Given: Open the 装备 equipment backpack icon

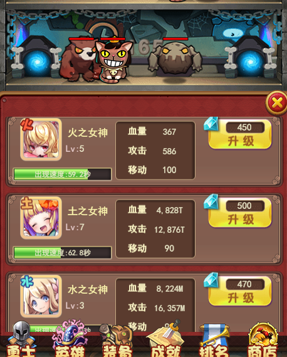Looking at the screenshot, I should click(117, 339).
